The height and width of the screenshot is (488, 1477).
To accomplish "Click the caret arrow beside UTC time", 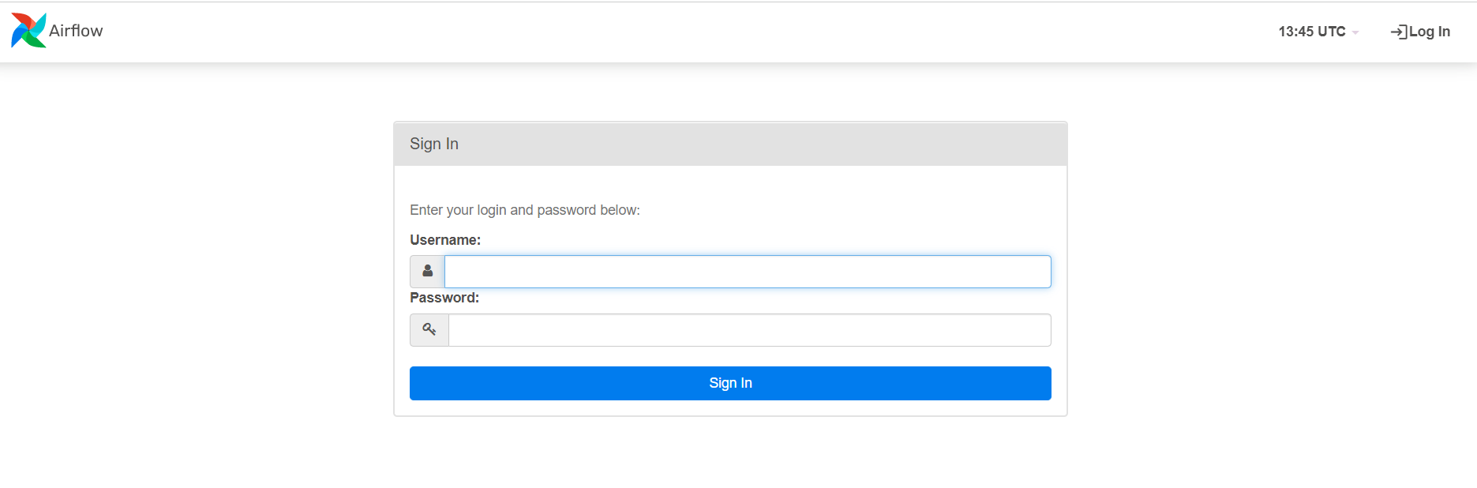I will [x=1355, y=32].
